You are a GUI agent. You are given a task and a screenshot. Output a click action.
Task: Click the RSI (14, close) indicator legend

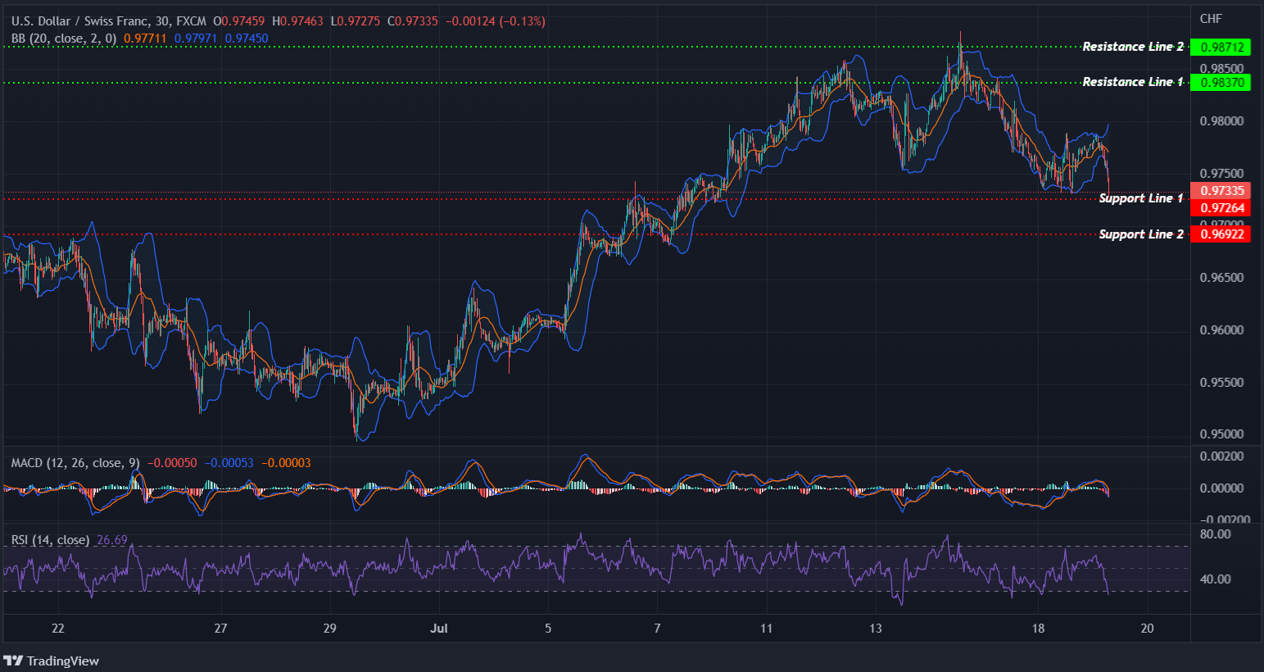pyautogui.click(x=49, y=539)
